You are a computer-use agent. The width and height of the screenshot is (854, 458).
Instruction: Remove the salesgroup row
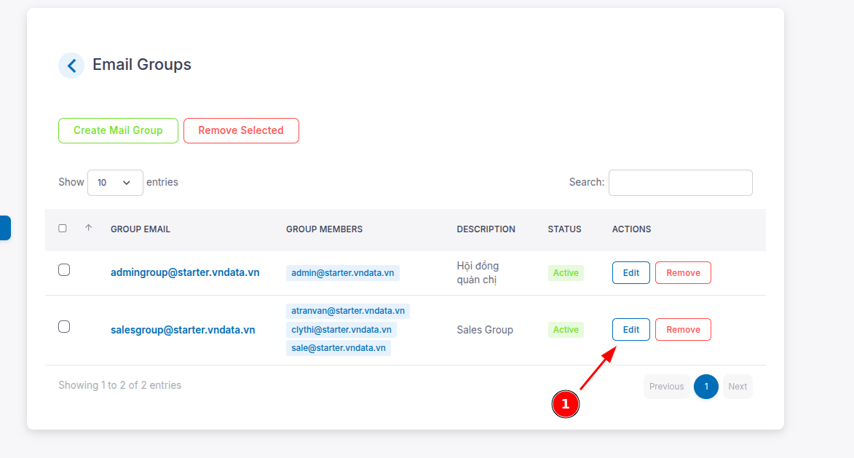(683, 329)
